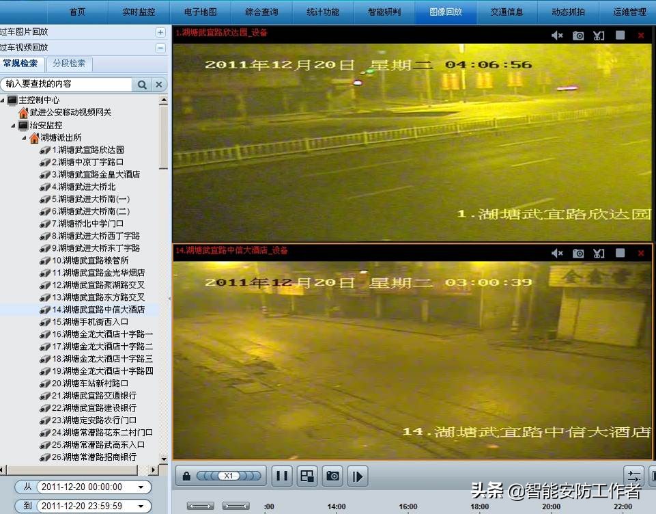Image resolution: width=656 pixels, height=514 pixels.
Task: Expand the 过车图片回放 section
Action: (x=160, y=31)
